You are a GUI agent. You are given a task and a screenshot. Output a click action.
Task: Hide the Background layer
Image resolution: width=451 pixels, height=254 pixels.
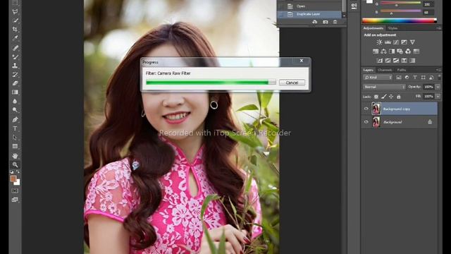366,122
